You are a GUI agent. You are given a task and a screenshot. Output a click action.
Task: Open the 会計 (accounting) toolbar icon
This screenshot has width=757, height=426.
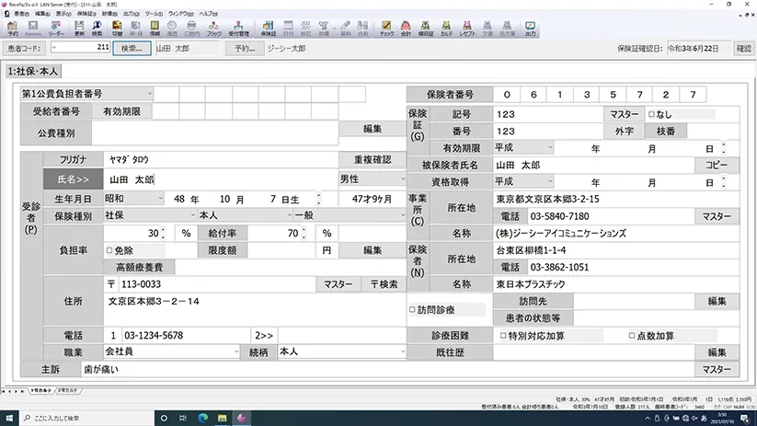click(406, 28)
